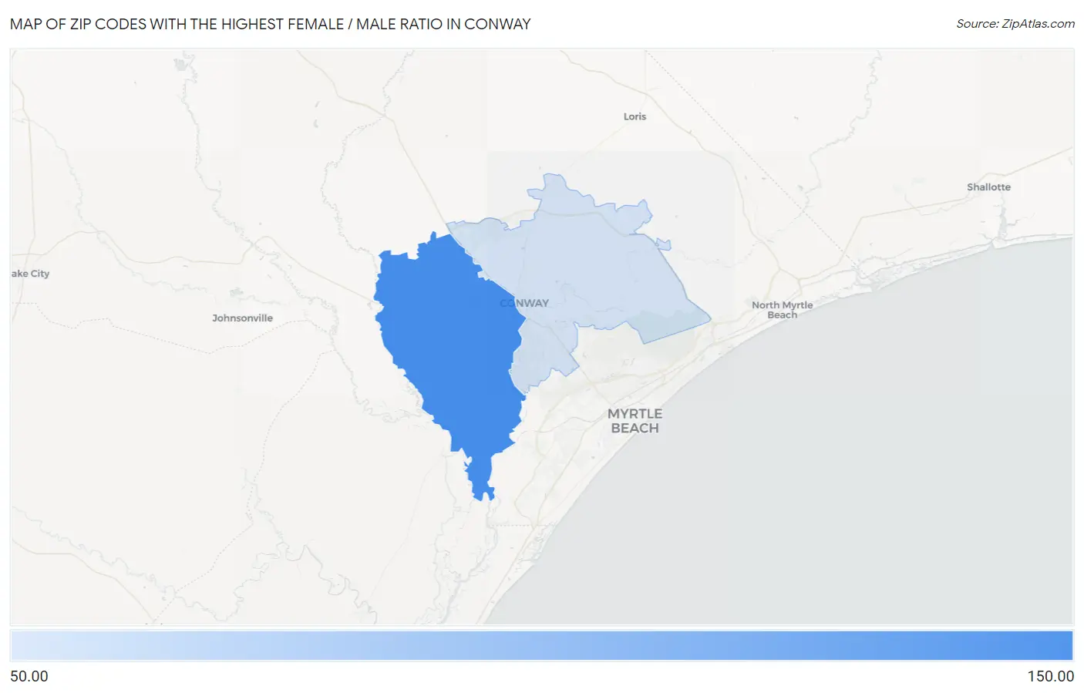Click the CONWAY city label
Image resolution: width=1084 pixels, height=693 pixels.
pos(524,303)
